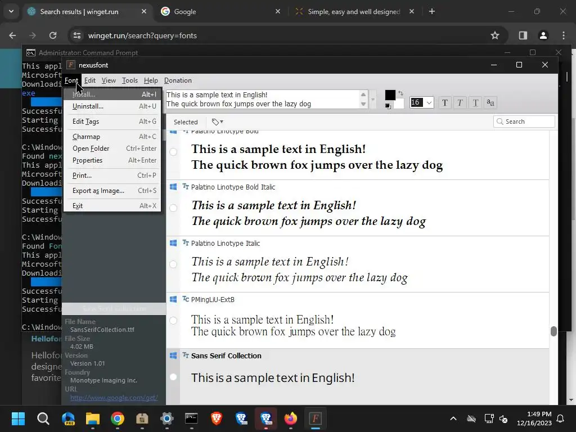Open Firefox from the taskbar
Image resolution: width=576 pixels, height=432 pixels.
coord(291,418)
